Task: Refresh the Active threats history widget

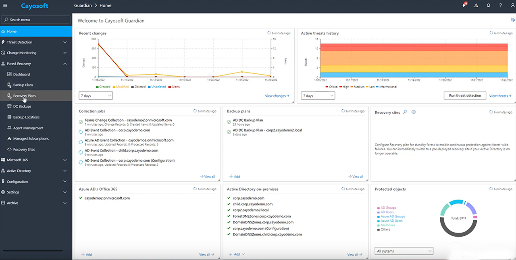Action: tap(491, 33)
